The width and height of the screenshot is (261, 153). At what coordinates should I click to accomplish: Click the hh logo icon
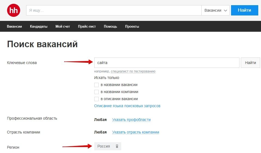(13, 10)
